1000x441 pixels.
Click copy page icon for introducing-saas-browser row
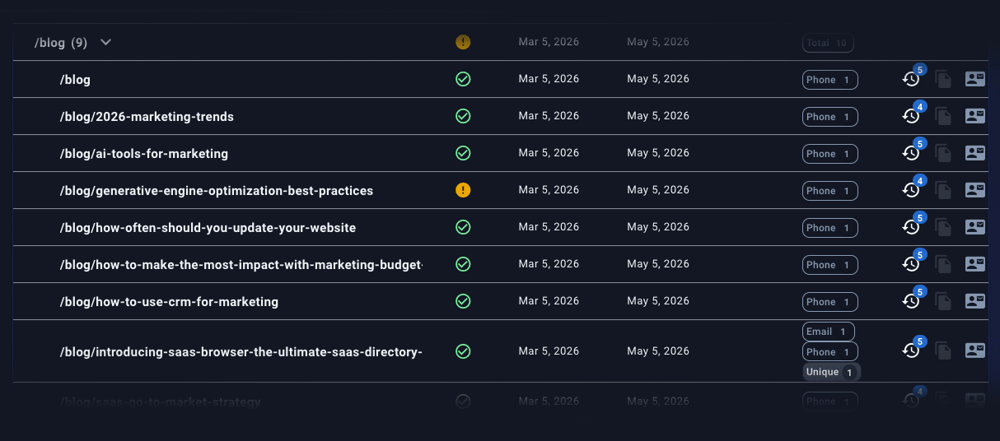943,351
